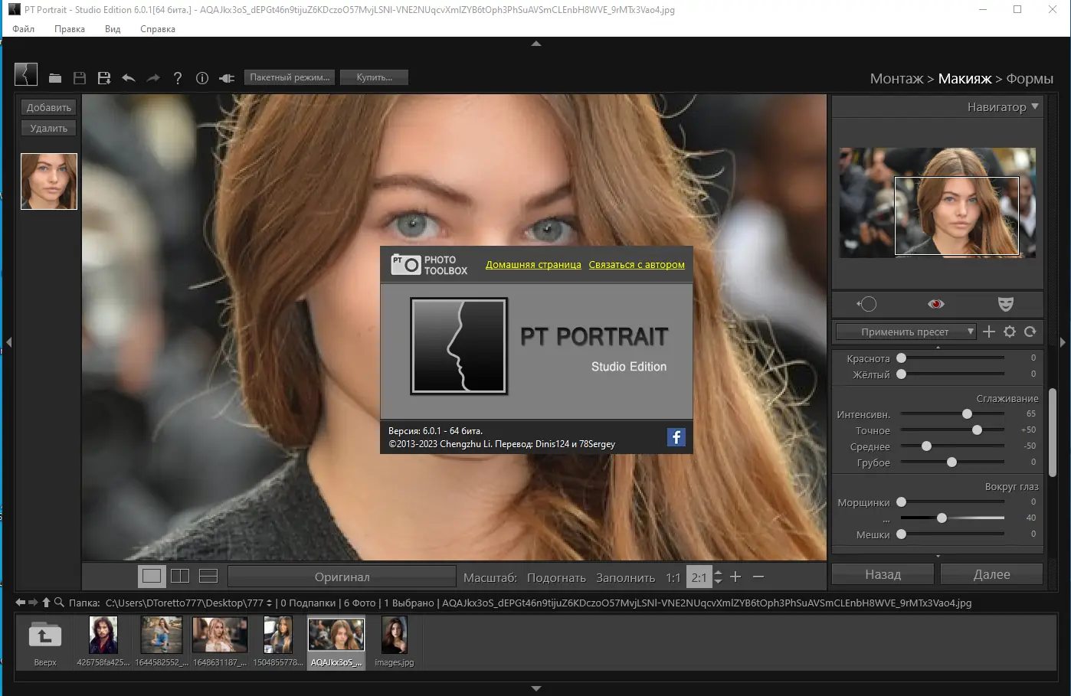Click the Пакетный режим button
The height and width of the screenshot is (696, 1071).
[290, 77]
